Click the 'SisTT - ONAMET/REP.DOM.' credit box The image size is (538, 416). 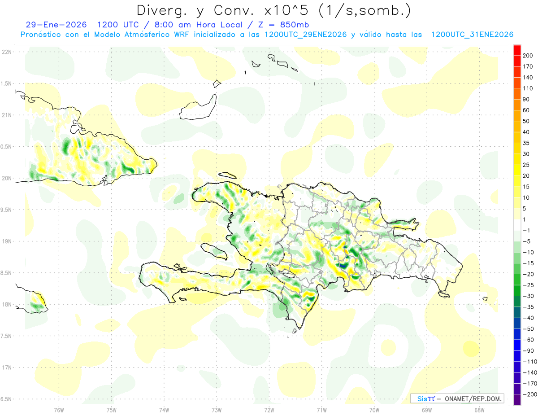pyautogui.click(x=456, y=398)
